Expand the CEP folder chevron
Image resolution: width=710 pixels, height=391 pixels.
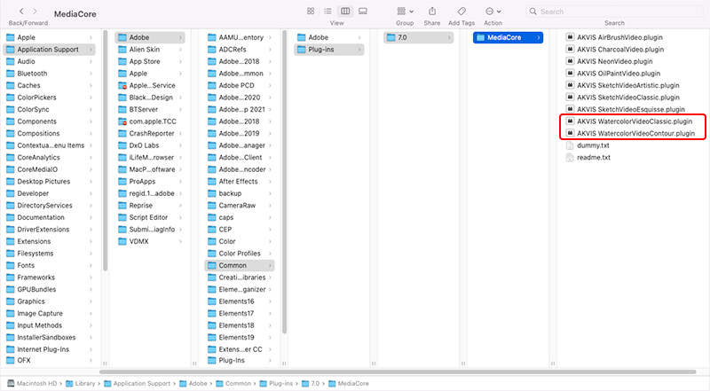point(270,230)
